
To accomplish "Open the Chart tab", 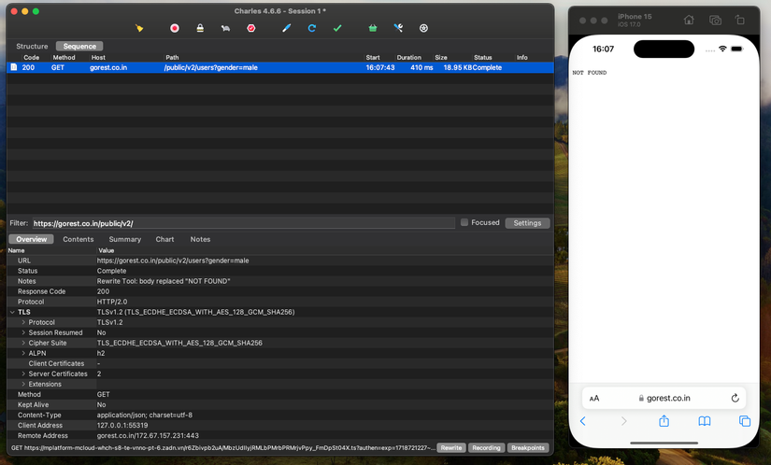I will tap(164, 239).
